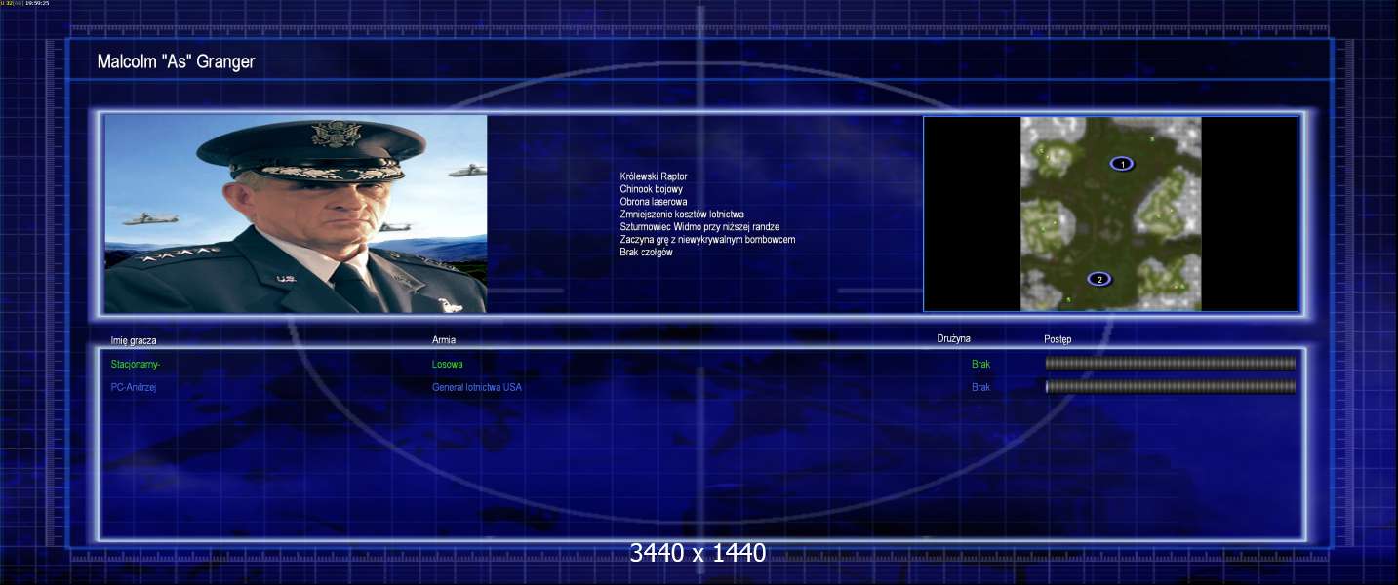The width and height of the screenshot is (1398, 585).
Task: Click team 'Brak' in PC-Andrzej row
Action: coord(980,388)
